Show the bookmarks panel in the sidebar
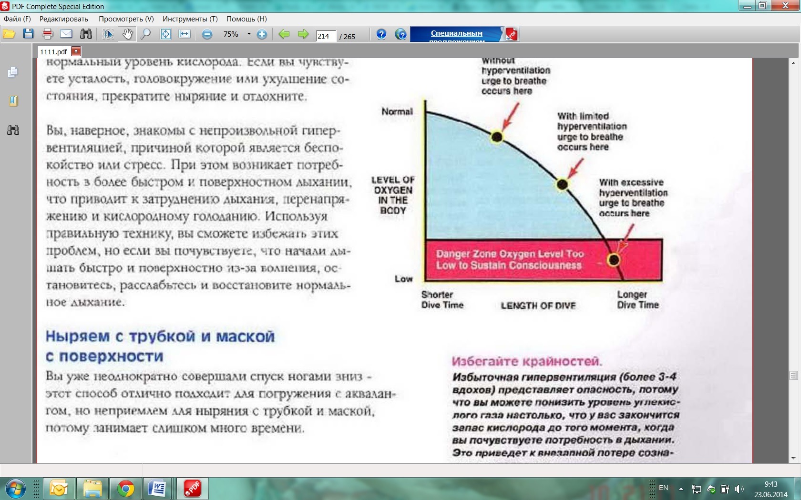801x500 pixels. point(13,101)
